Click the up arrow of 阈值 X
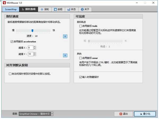Screen dimensions: 159x119 pos(35,47)
